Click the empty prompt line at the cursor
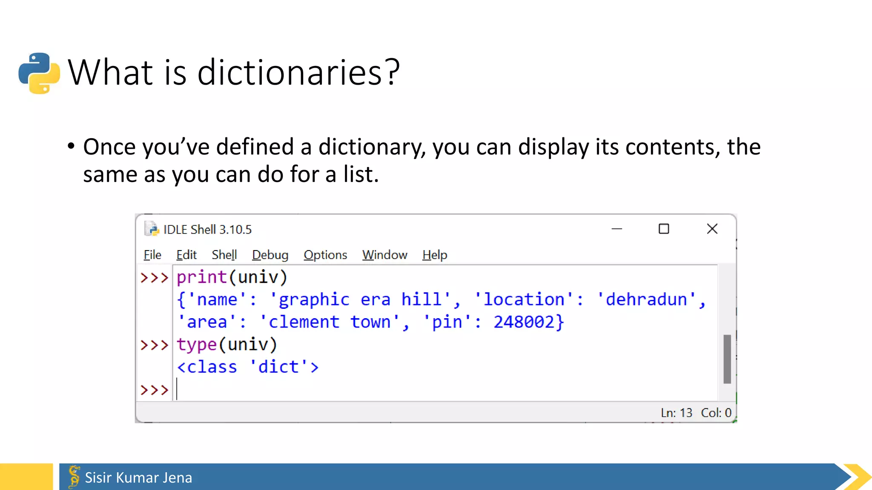872x490 pixels. pos(445,390)
